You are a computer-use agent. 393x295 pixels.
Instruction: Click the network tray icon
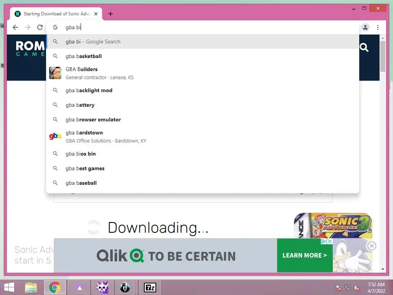pos(347,288)
